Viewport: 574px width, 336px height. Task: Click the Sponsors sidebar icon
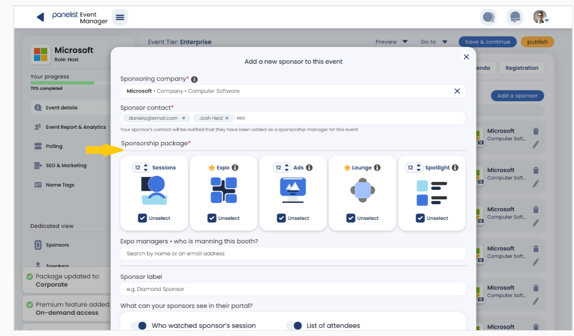coord(38,245)
